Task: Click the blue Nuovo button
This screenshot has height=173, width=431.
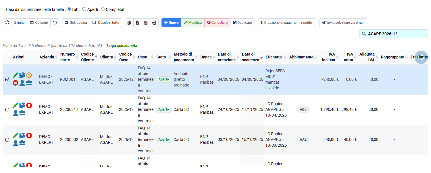Action: point(171,23)
